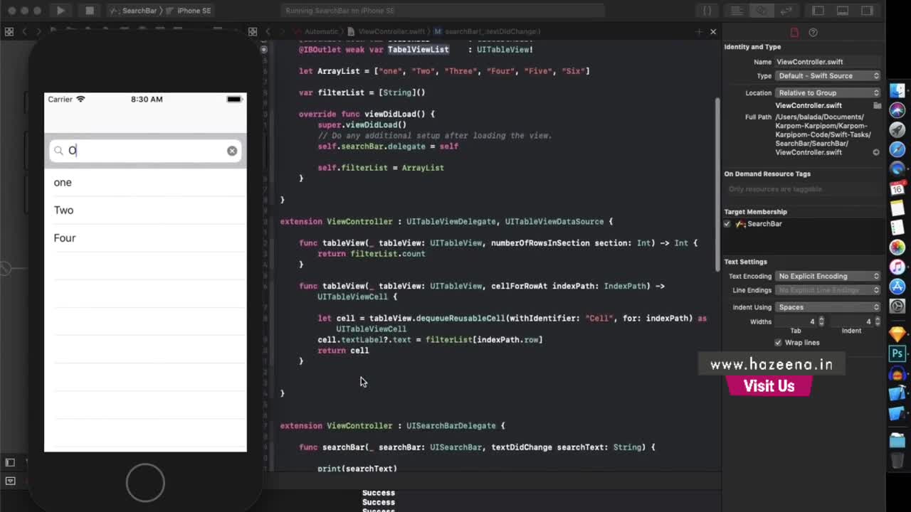Open Photos from the Dock
This screenshot has height=512, width=911.
click(897, 247)
